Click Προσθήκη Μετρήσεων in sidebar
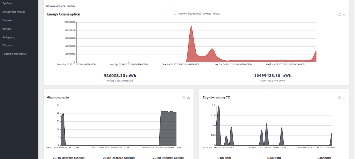Viewport: 355px width, 159px height. pyautogui.click(x=15, y=54)
